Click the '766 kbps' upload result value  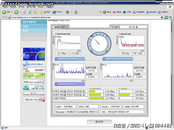point(125,53)
